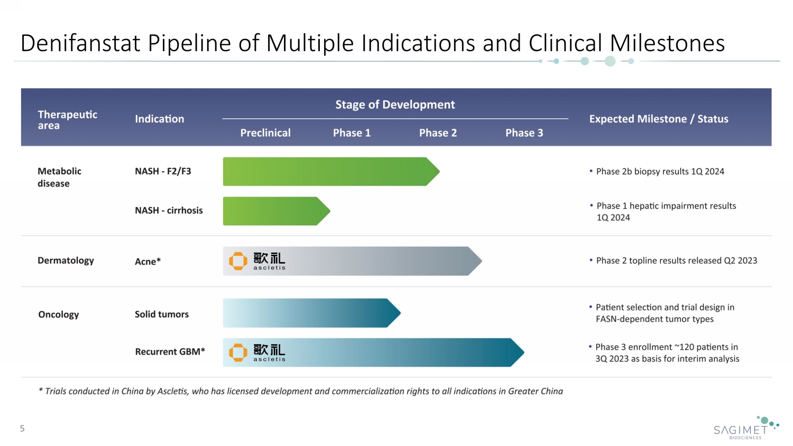Image resolution: width=793 pixels, height=446 pixels.
Task: Click the Phase 1 column header
Action: [x=352, y=133]
